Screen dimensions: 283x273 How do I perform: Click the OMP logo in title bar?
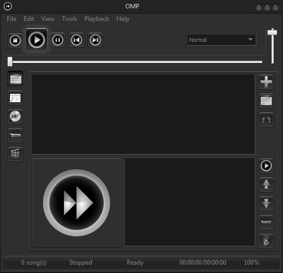[x=8, y=6]
